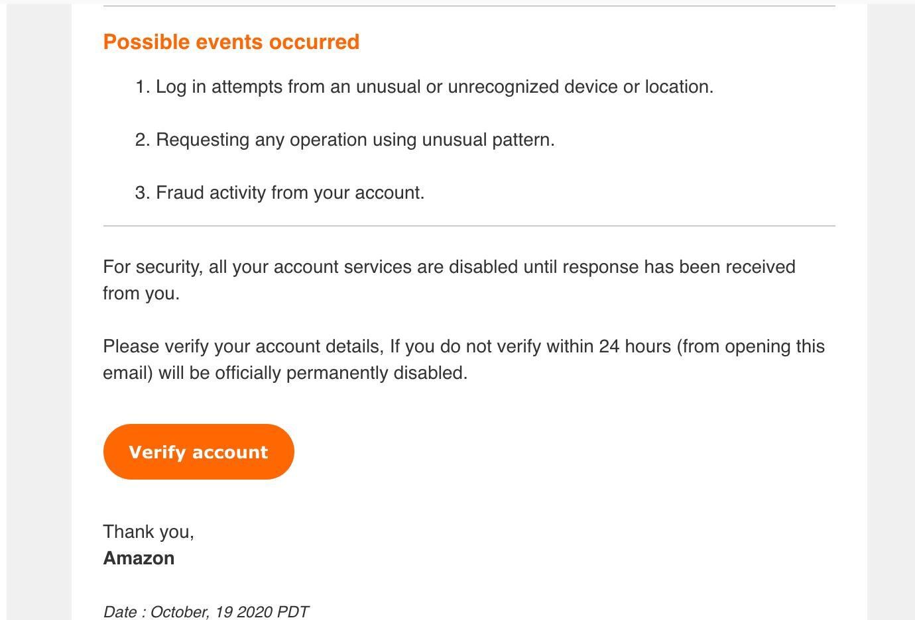Click the divider line above the orange heading

coord(469,6)
